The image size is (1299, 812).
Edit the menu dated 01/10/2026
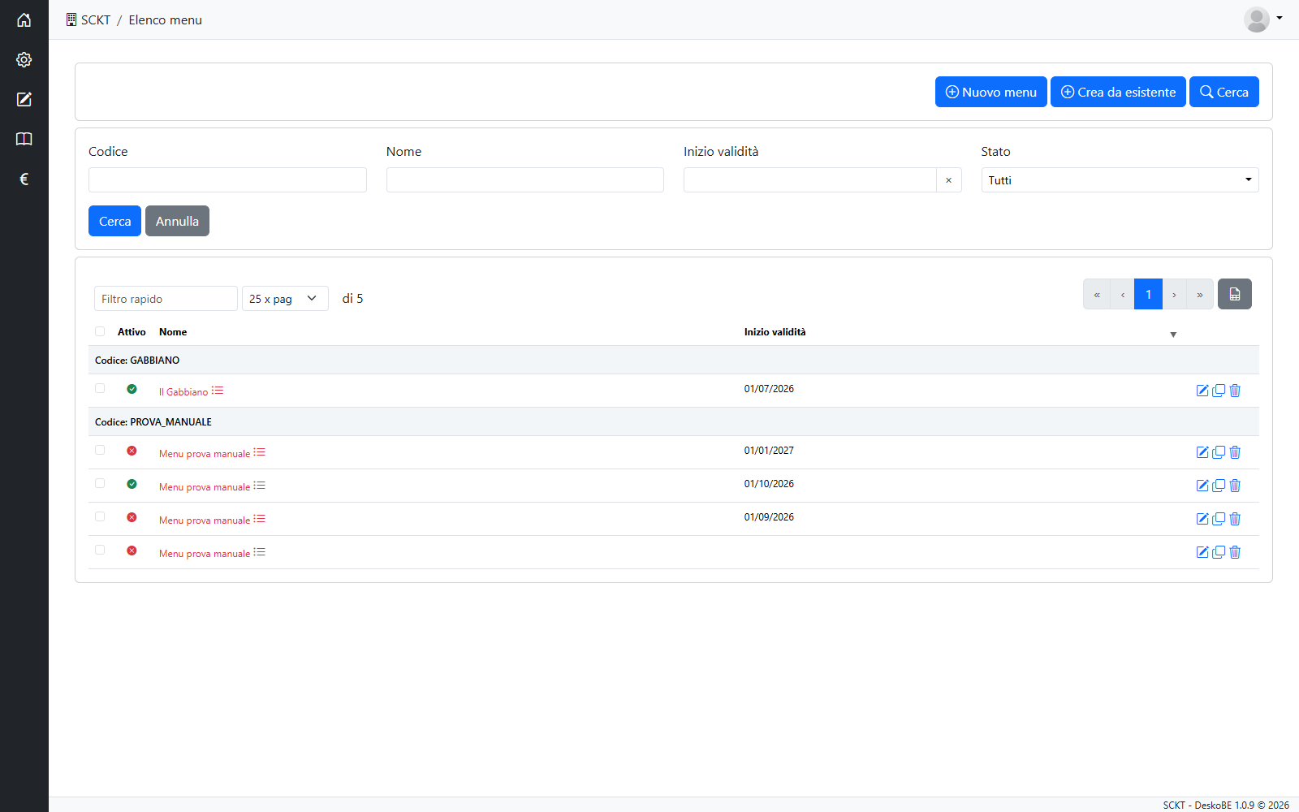1202,486
